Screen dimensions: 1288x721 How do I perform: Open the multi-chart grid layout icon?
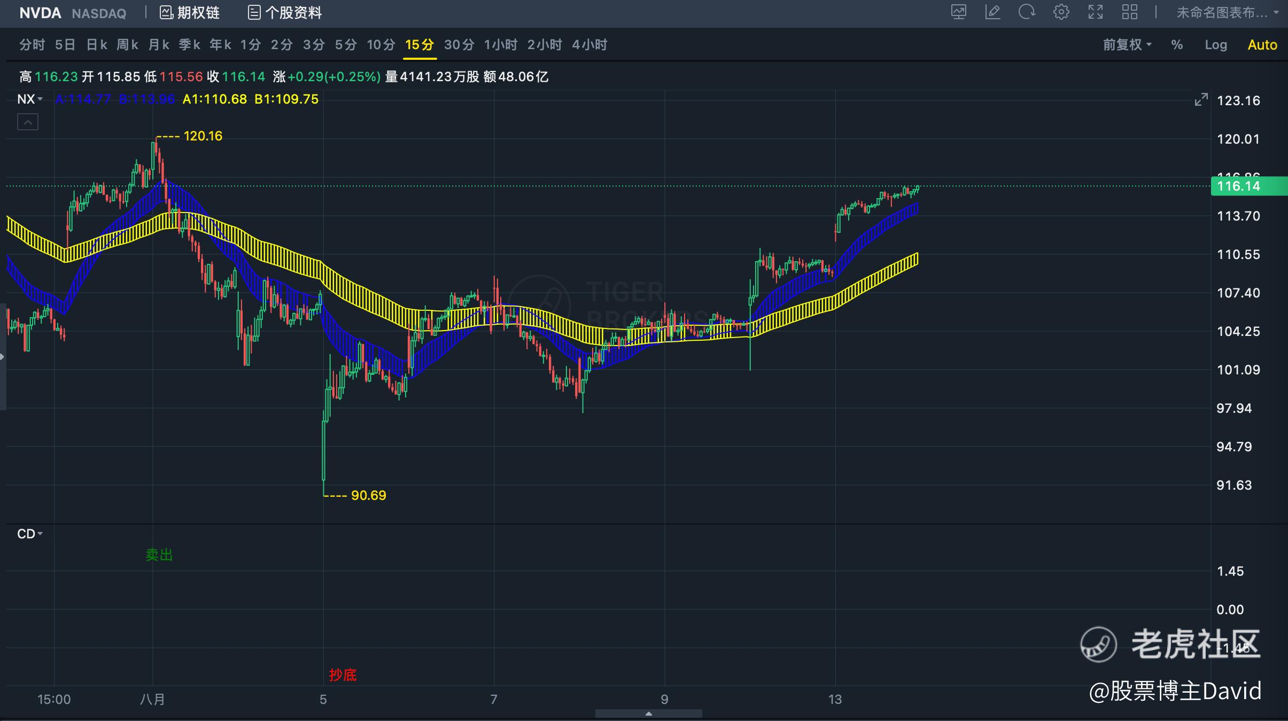click(x=1129, y=12)
